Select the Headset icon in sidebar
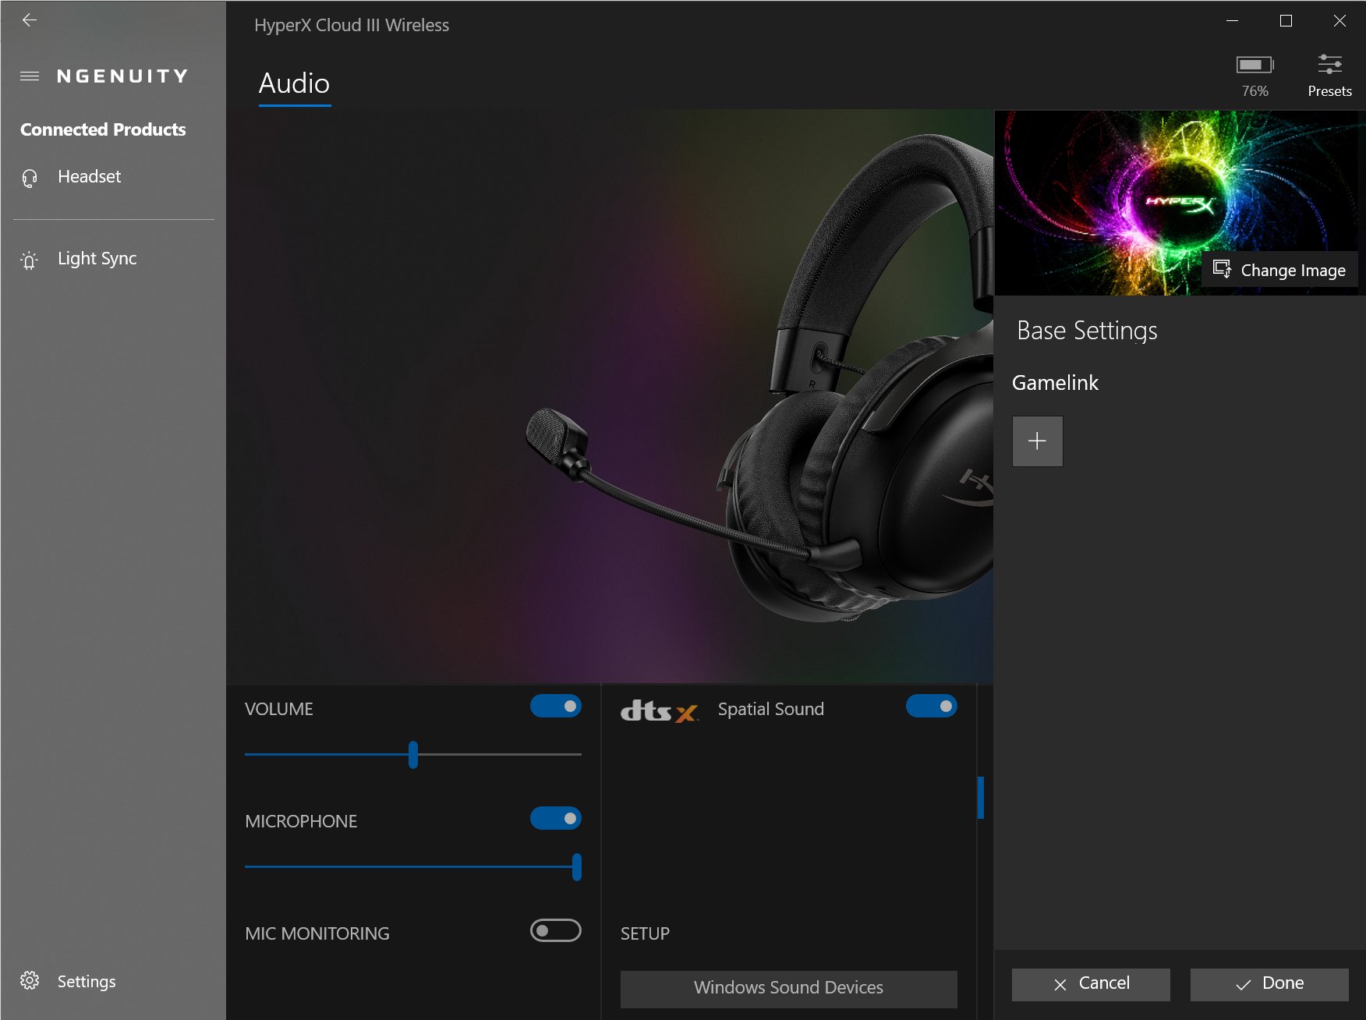The image size is (1366, 1020). [x=29, y=176]
